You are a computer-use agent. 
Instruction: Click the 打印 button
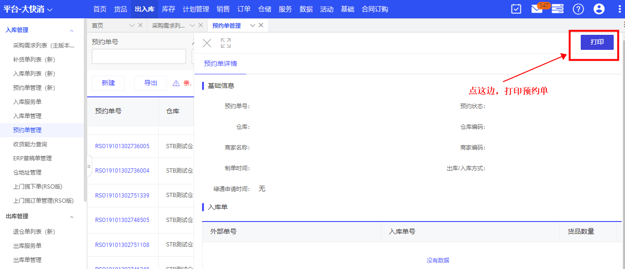597,42
